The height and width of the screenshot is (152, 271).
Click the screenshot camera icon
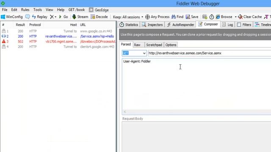click(x=205, y=17)
